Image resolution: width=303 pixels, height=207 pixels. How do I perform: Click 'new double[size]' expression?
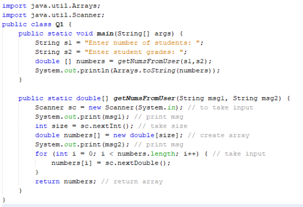[x=146, y=135]
